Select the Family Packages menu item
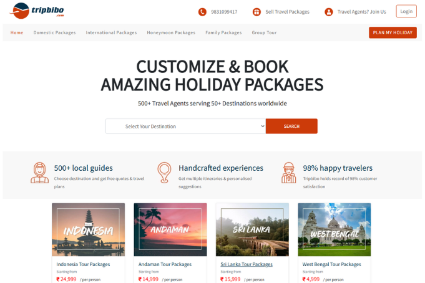The width and height of the screenshot is (425, 283). pos(223,32)
